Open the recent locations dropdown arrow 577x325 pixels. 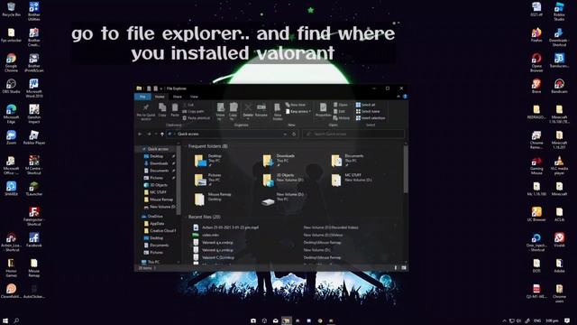(156, 135)
